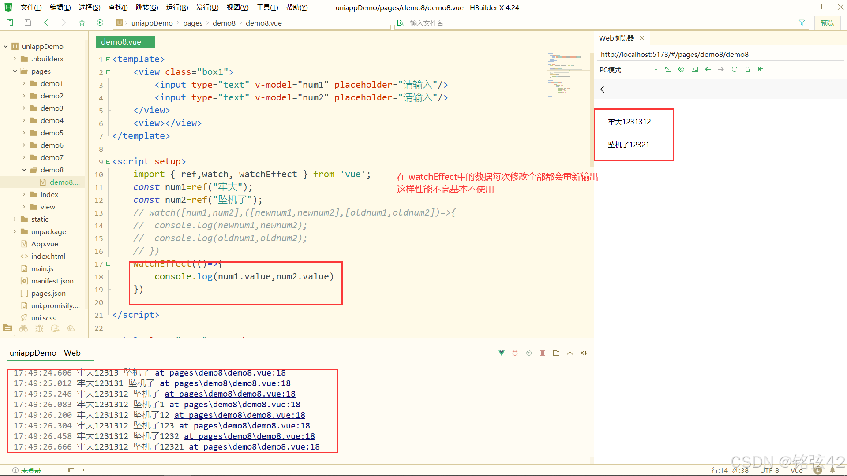Click the red bug debug icon in console
The image size is (847, 476).
pyautogui.click(x=515, y=353)
